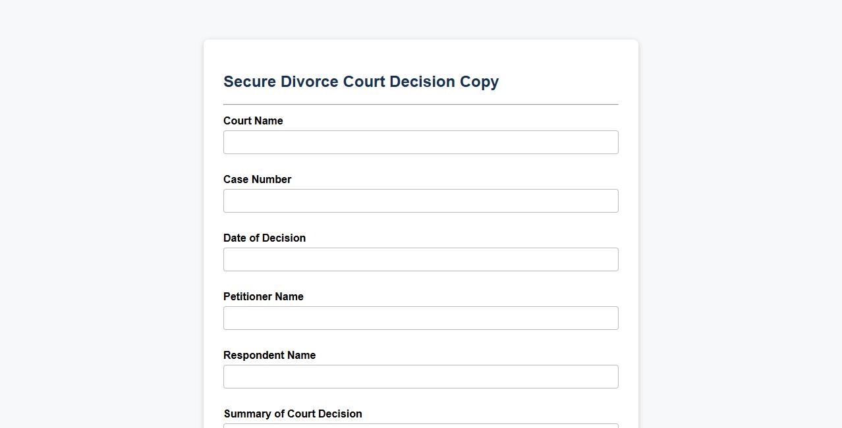Image resolution: width=842 pixels, height=428 pixels.
Task: Click the 'Summary of Court Decision' label
Action: click(293, 414)
